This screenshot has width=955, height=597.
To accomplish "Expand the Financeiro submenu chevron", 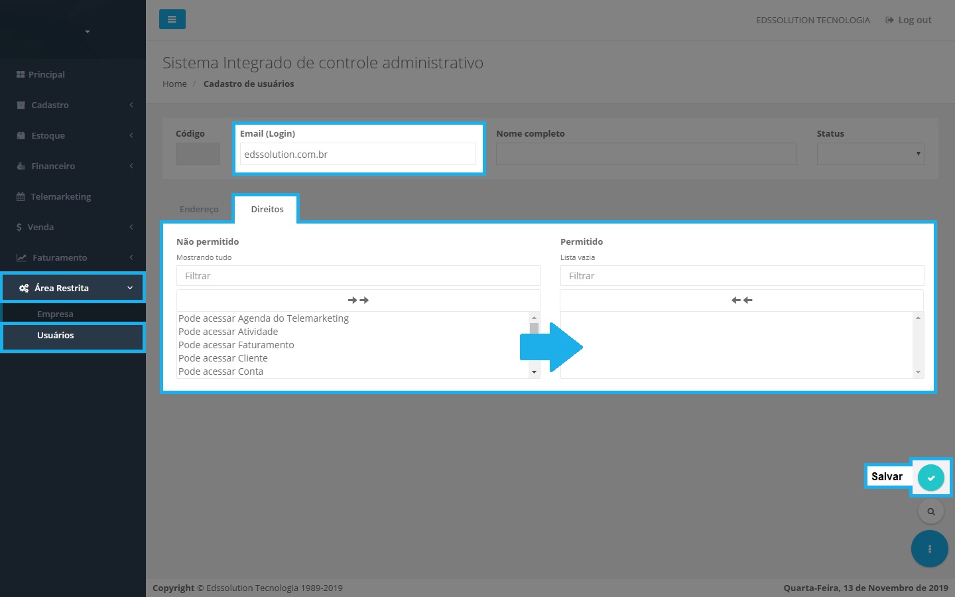I will coord(131,166).
